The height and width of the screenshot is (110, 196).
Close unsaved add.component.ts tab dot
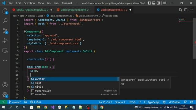coord(130,10)
